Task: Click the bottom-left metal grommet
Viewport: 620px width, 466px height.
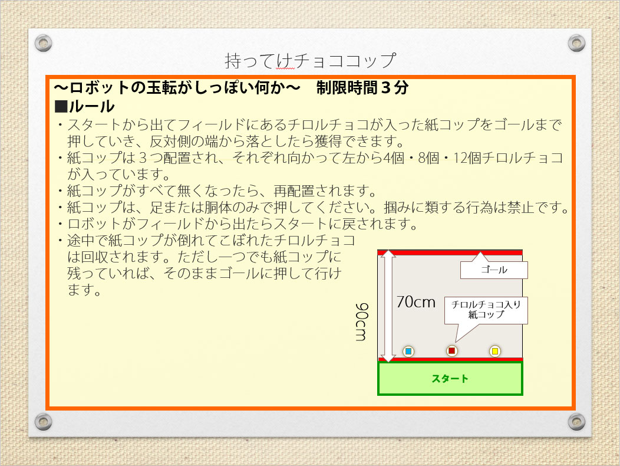Action: pos(42,421)
